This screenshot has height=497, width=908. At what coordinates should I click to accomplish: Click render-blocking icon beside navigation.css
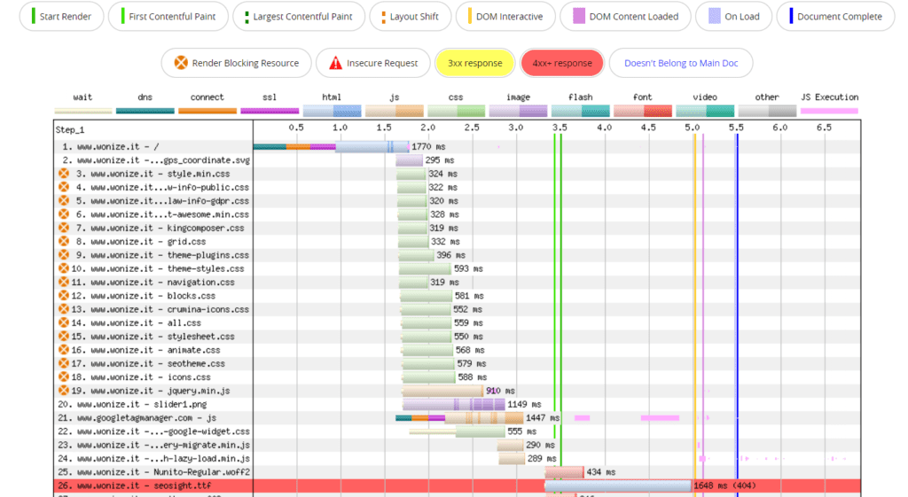[64, 282]
